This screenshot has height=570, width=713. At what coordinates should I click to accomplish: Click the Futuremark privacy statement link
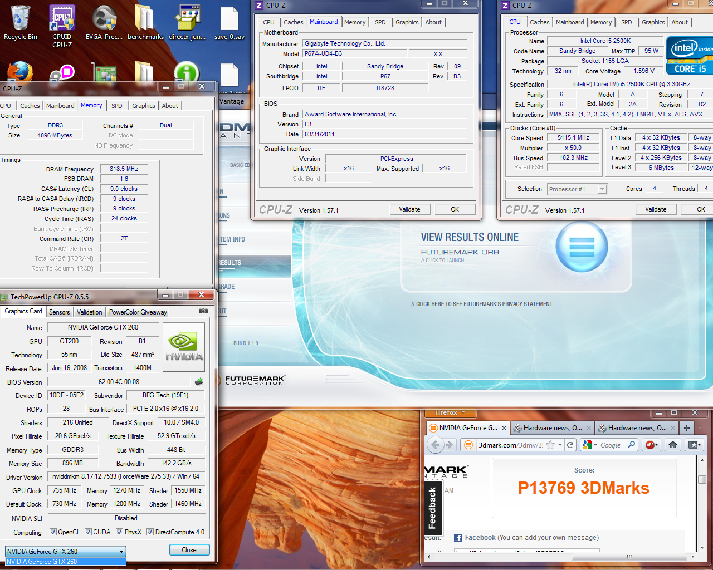pyautogui.click(x=482, y=304)
